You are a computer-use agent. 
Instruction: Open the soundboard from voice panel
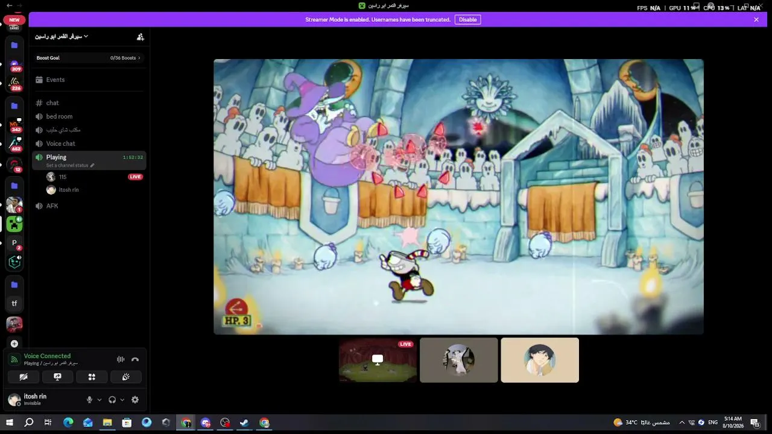125,377
